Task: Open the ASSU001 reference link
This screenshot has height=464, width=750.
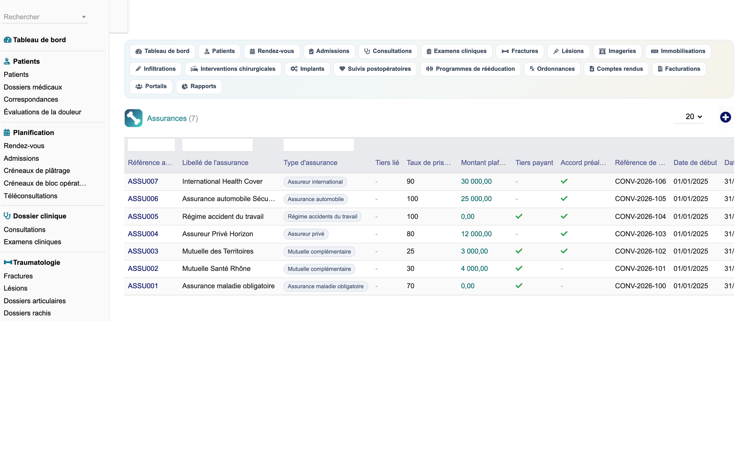Action: pos(143,286)
